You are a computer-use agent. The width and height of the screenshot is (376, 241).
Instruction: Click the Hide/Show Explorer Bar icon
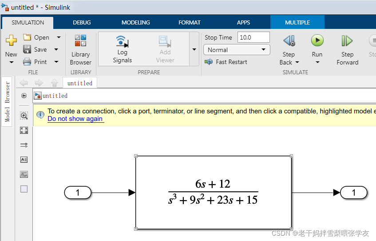(24, 96)
